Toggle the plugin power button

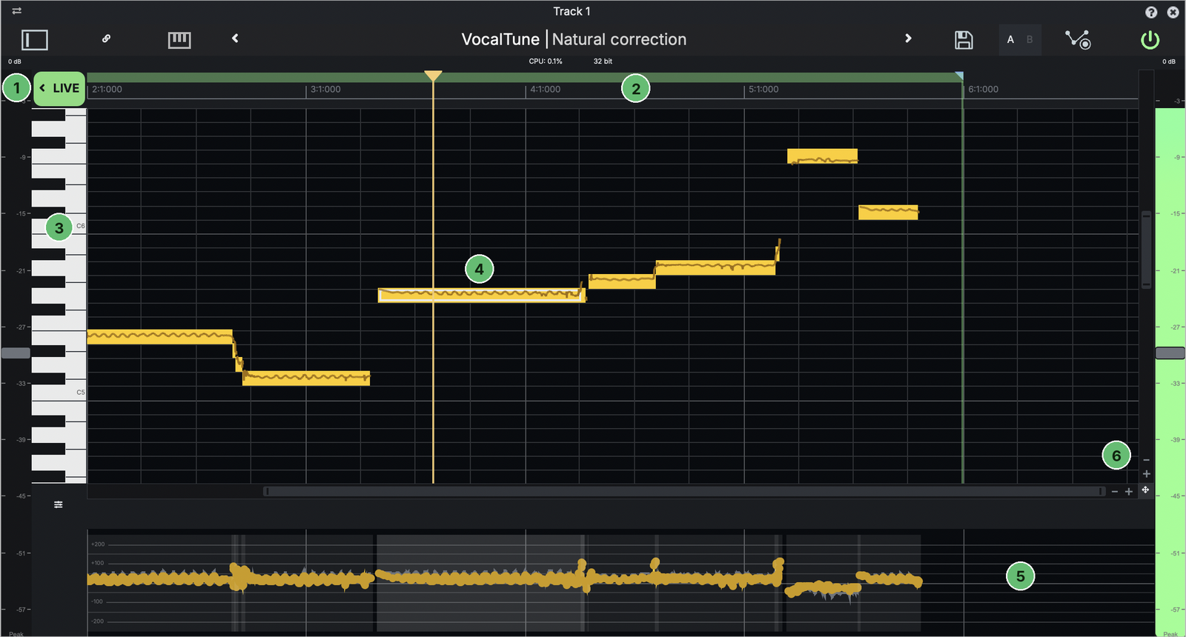point(1150,39)
